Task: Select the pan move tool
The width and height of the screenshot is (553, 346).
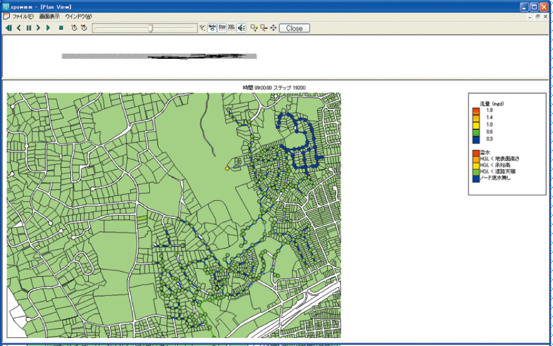Action: [273, 28]
